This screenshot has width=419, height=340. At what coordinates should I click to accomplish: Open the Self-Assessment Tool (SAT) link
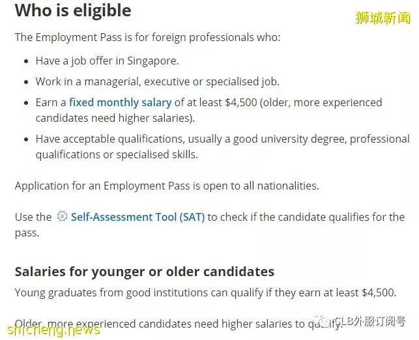(x=137, y=217)
